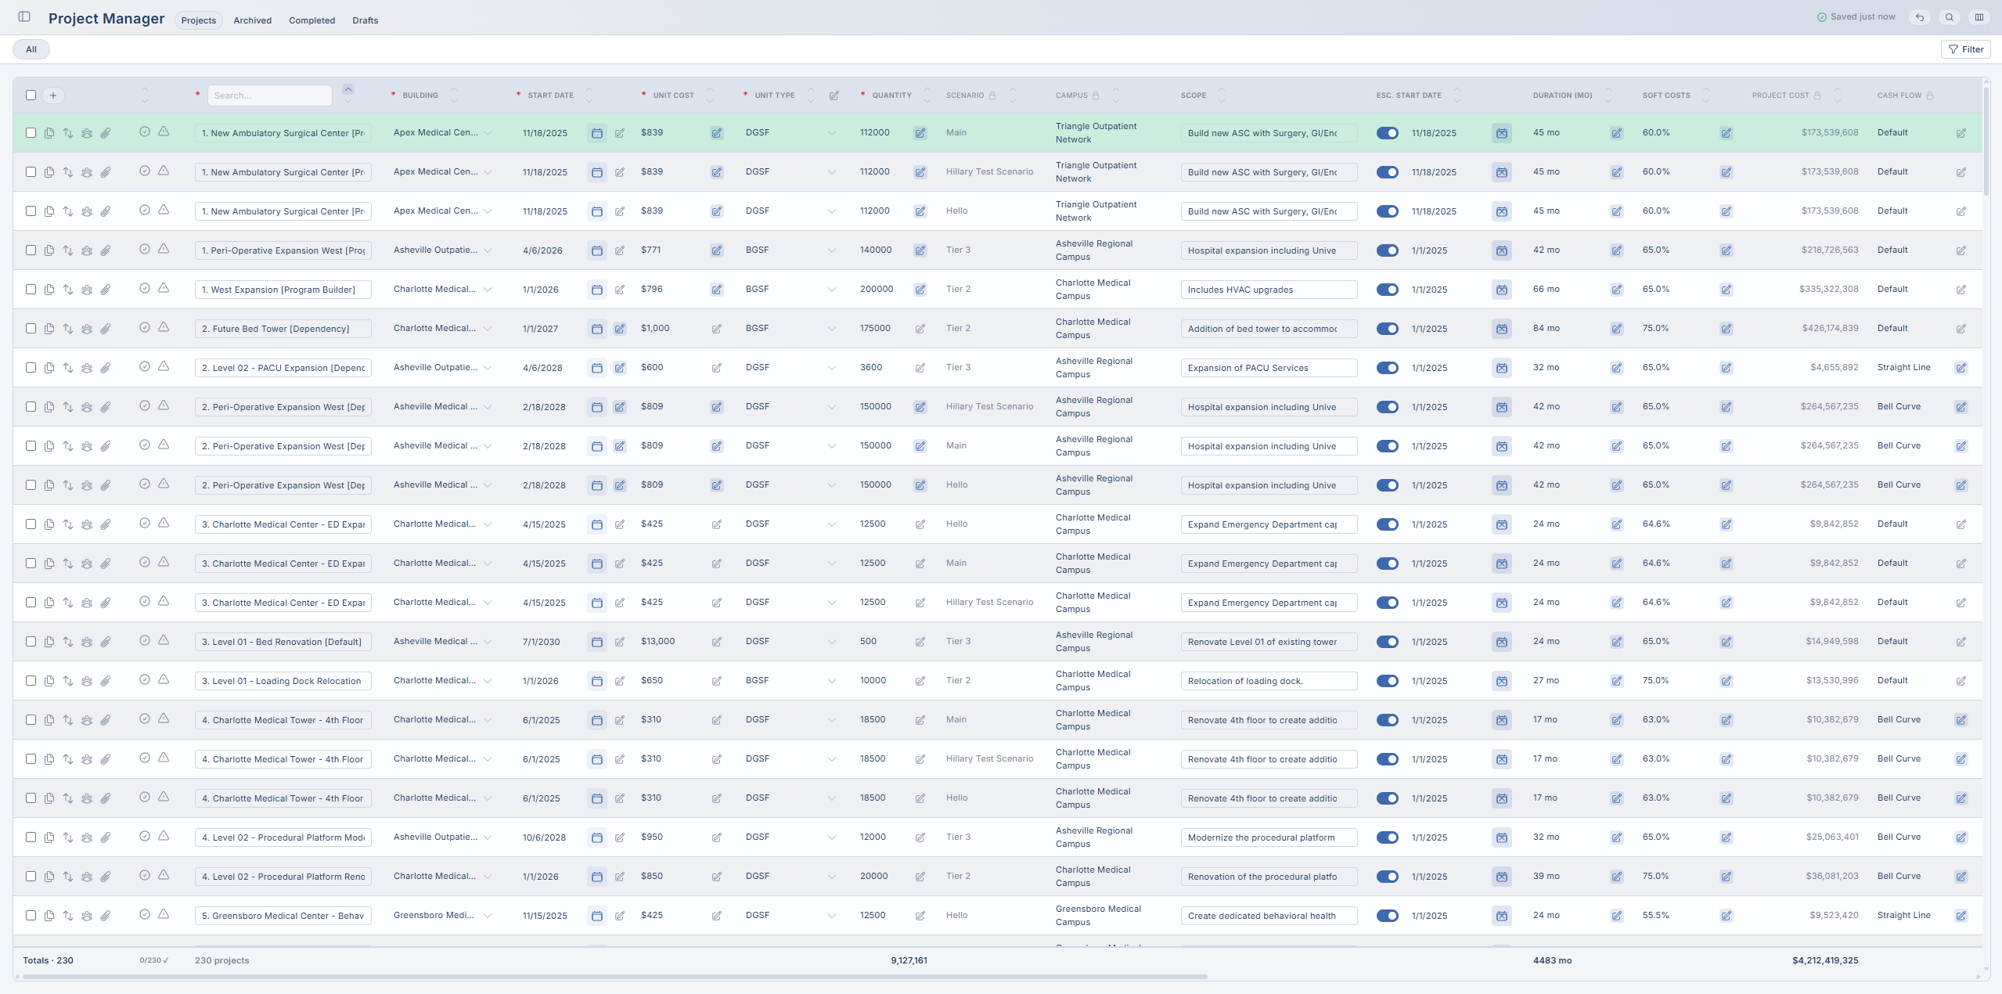The height and width of the screenshot is (994, 2002).
Task: Switch to the Drafts tab
Action: pos(365,20)
